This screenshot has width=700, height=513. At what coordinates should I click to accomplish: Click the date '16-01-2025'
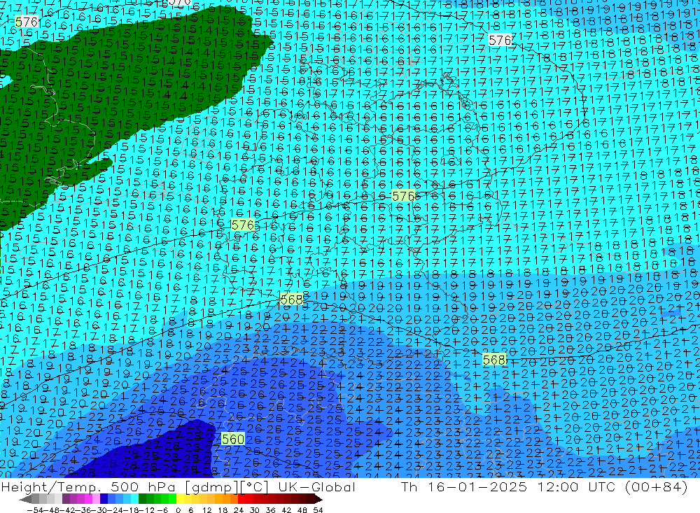tap(477, 486)
